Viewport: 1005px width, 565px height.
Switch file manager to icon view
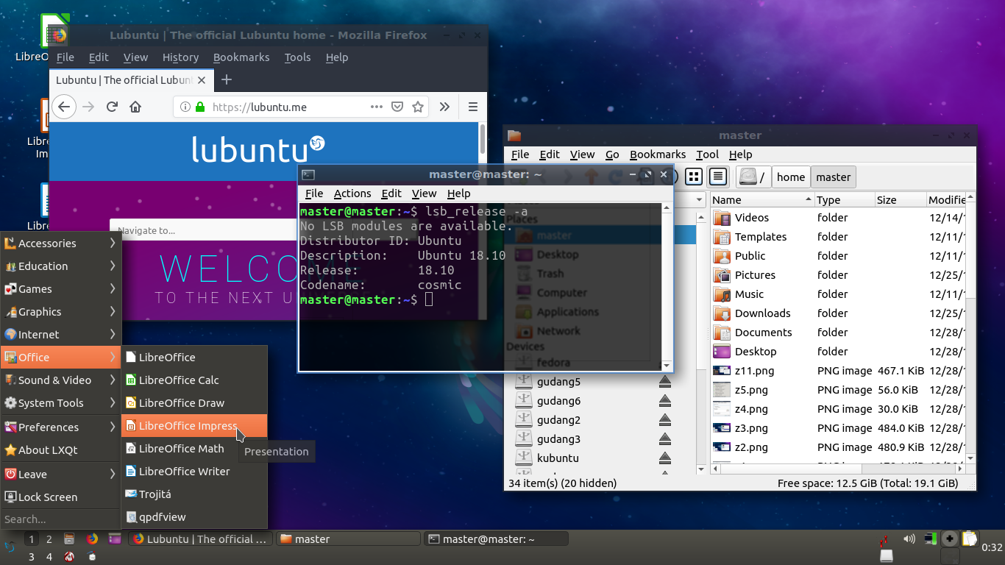pos(693,177)
